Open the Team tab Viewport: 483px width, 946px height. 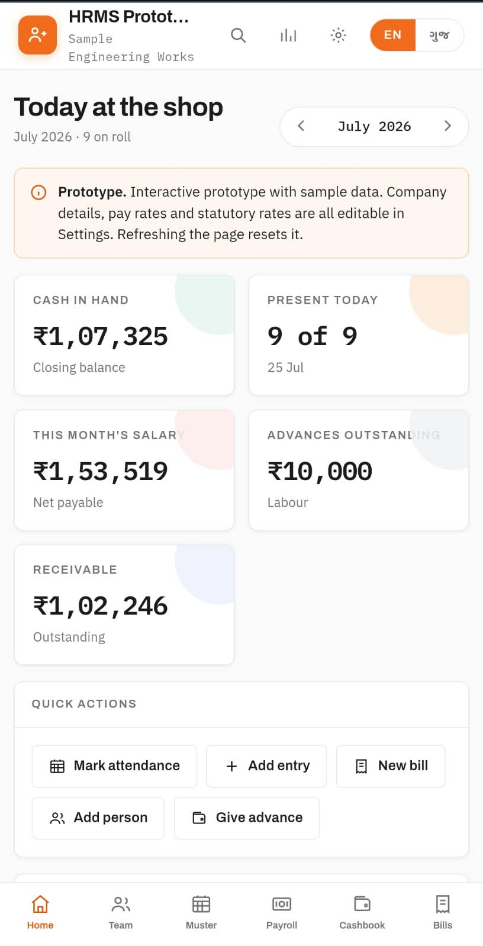coord(121,912)
